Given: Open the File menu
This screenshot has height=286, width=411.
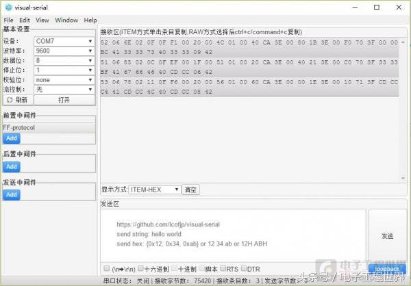Looking at the screenshot, I should click(x=8, y=20).
